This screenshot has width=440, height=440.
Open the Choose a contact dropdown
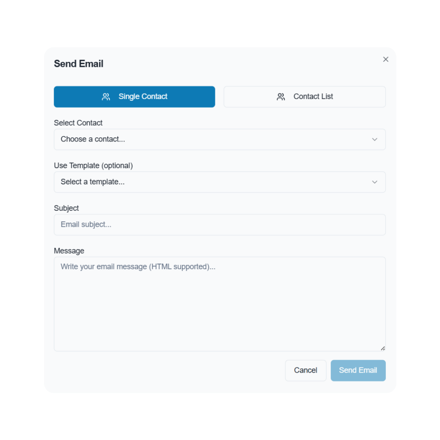(220, 139)
